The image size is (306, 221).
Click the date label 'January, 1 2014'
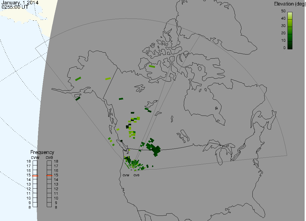coord(20,2)
